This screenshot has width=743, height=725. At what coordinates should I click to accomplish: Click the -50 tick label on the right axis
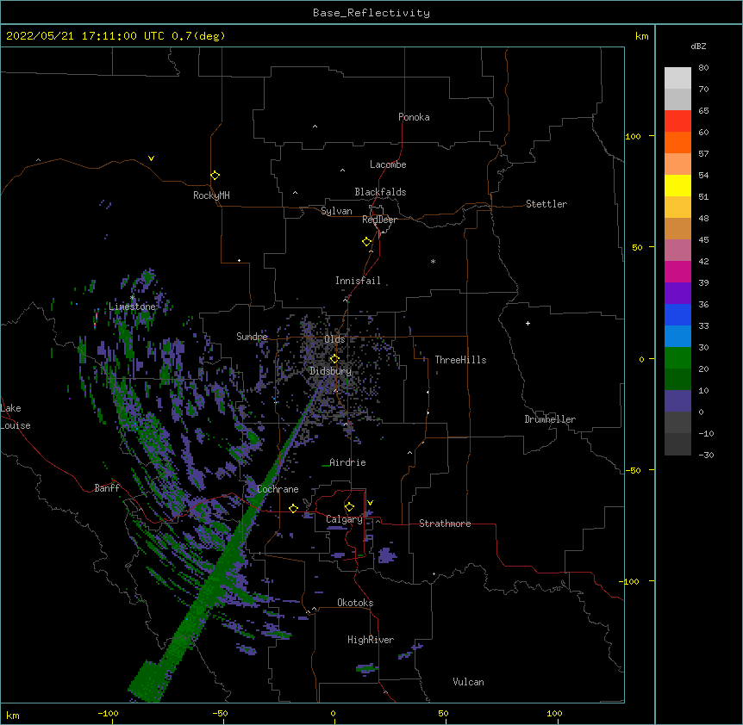pyautogui.click(x=633, y=470)
